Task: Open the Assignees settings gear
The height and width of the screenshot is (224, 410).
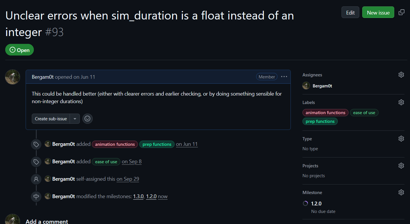Action: [401, 75]
